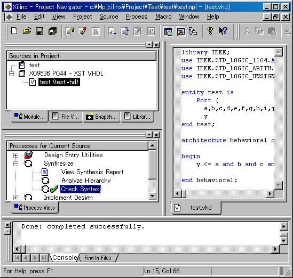Click the Design Entry Utilities toolbox icon
Viewport: 293px width, 278px height.
[x=29, y=155]
